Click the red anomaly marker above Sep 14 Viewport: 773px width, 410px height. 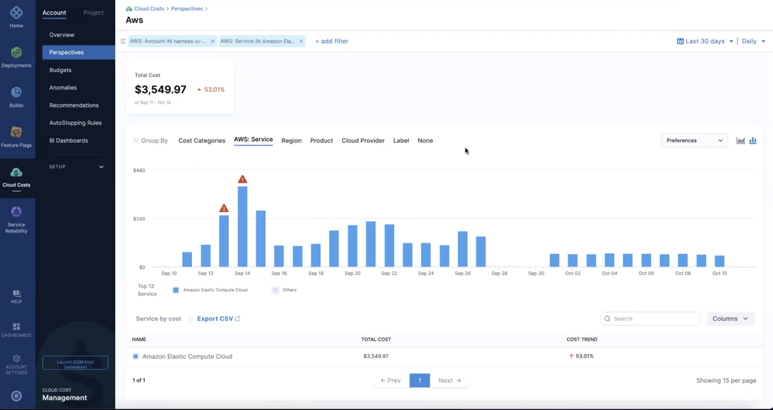pyautogui.click(x=243, y=180)
